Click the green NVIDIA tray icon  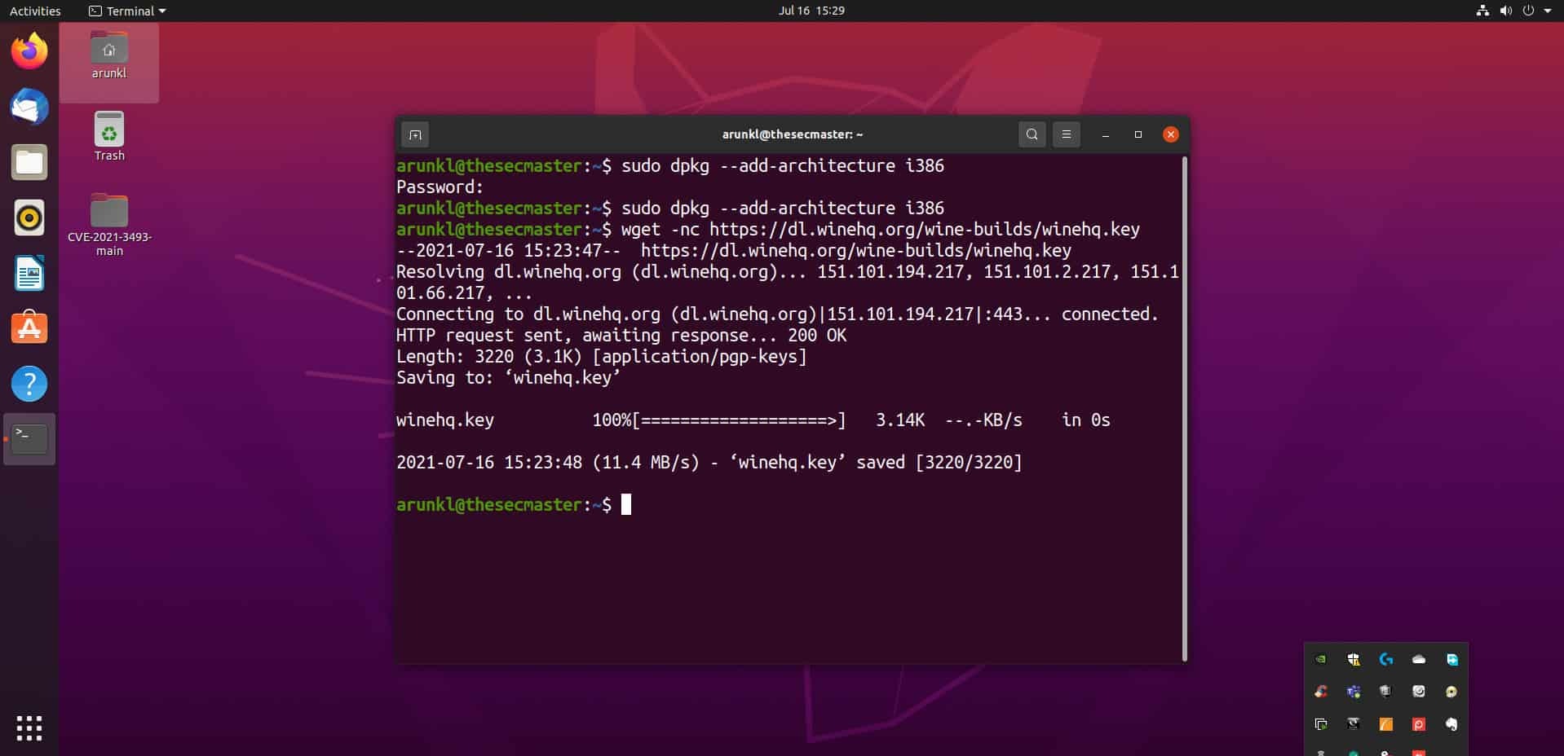1321,659
